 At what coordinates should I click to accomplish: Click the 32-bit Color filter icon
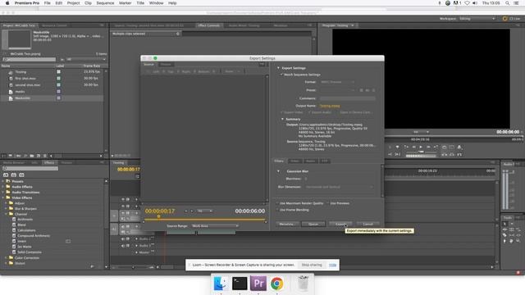click(x=14, y=175)
